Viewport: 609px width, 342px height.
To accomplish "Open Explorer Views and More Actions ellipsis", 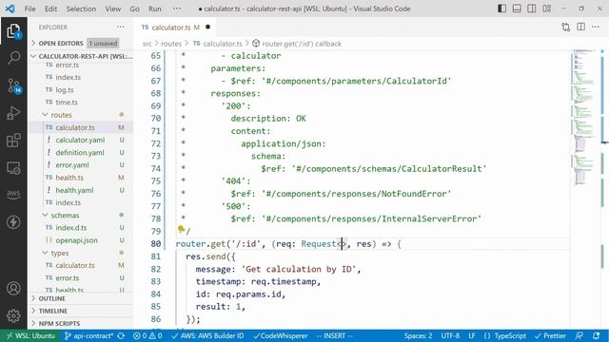I will [x=121, y=27].
